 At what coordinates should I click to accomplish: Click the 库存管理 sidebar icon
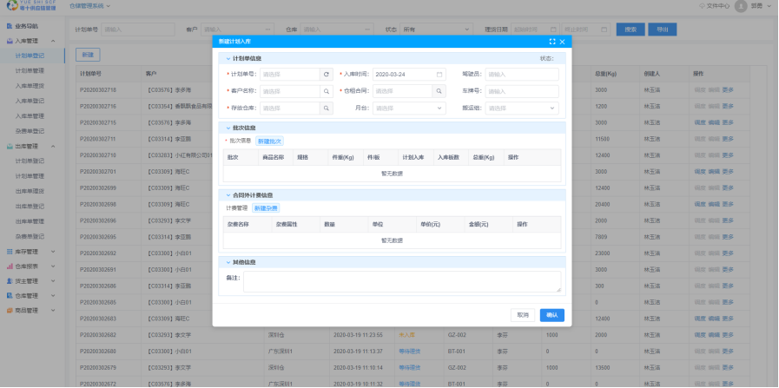click(10, 252)
